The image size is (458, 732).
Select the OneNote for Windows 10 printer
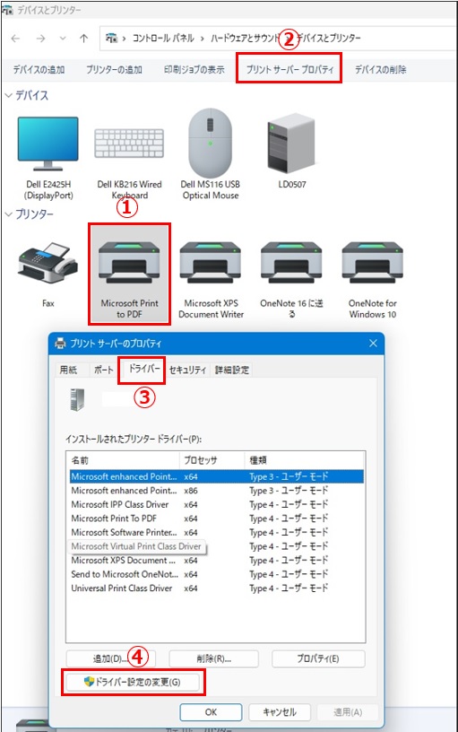pyautogui.click(x=372, y=279)
